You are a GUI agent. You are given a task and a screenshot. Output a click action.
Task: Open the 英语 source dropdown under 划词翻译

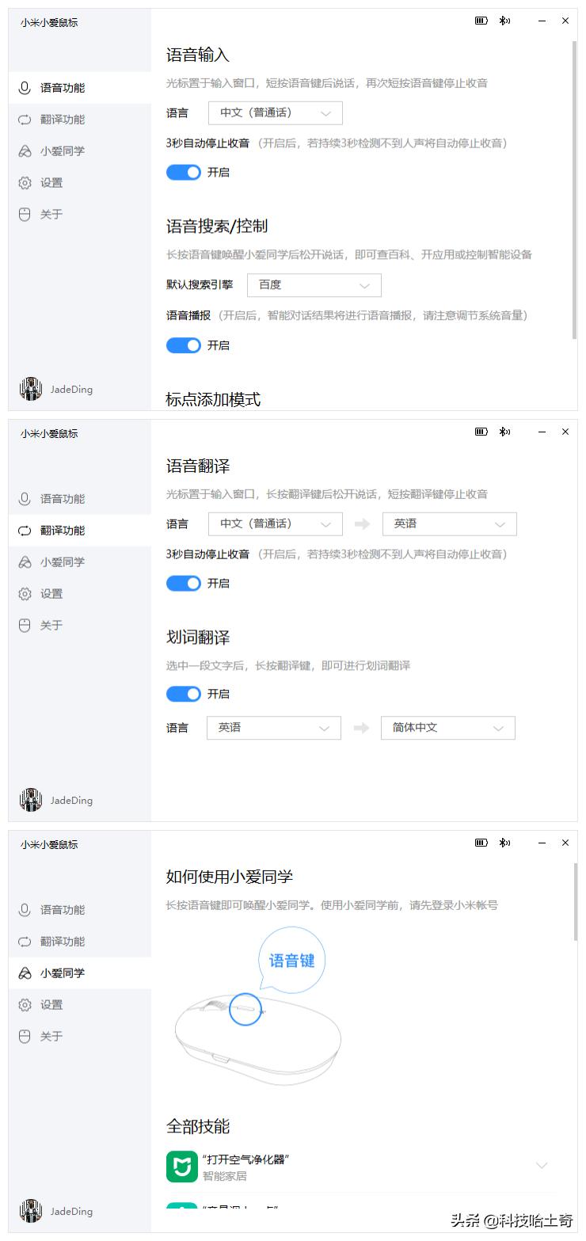click(x=274, y=728)
